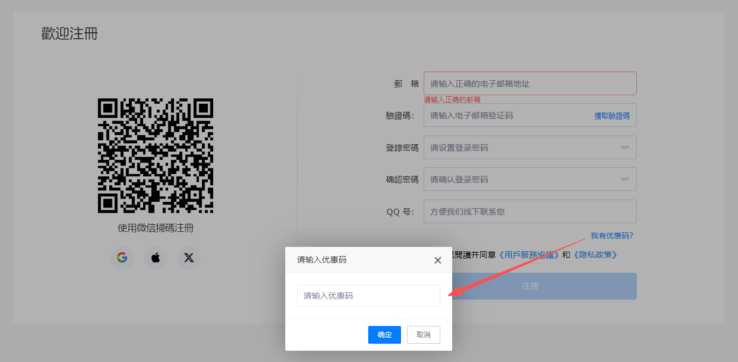The height and width of the screenshot is (362, 738).
Task: Sign up with the X icon
Action: click(x=189, y=258)
